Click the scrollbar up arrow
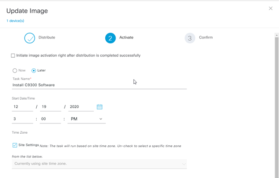The image size is (279, 178). pyautogui.click(x=277, y=35)
